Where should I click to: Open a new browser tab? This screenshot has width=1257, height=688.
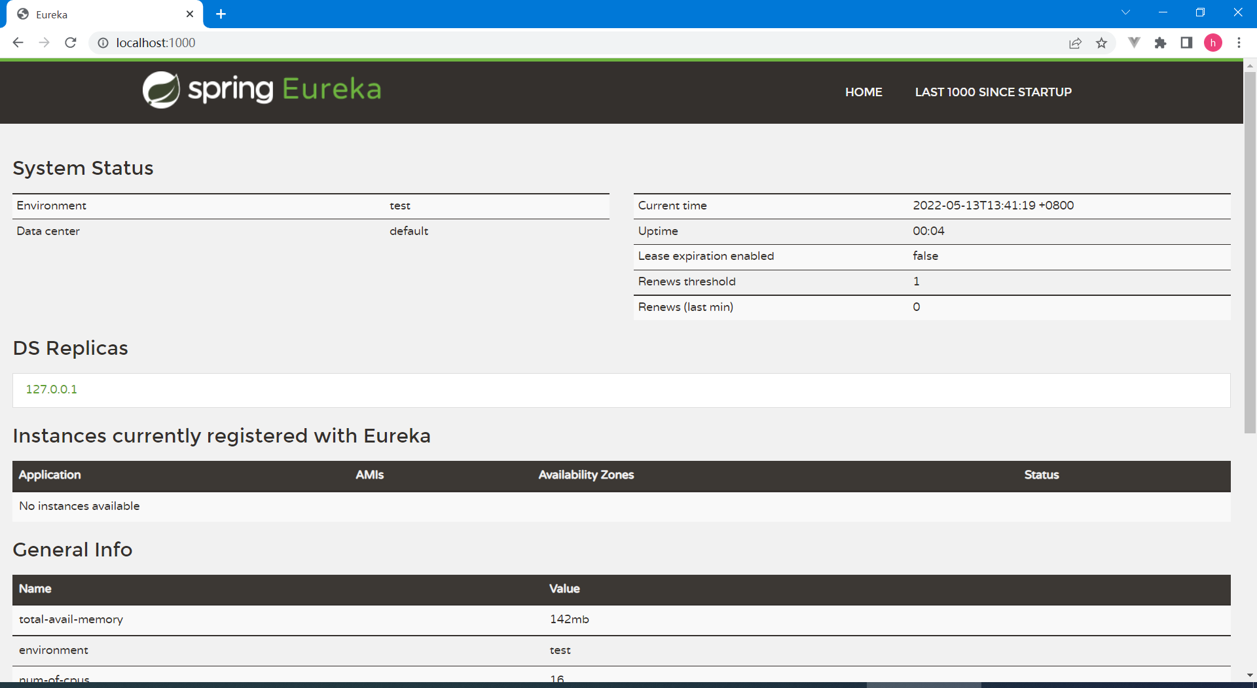(x=221, y=14)
